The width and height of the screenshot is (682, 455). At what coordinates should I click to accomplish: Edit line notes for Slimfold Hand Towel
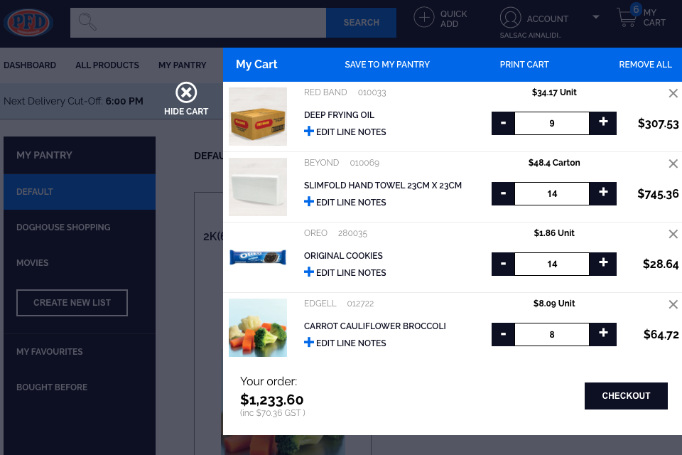(x=345, y=202)
